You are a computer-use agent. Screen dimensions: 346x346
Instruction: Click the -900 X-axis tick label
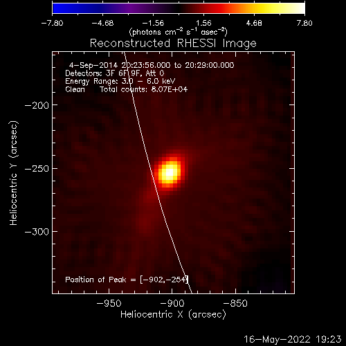172,303
